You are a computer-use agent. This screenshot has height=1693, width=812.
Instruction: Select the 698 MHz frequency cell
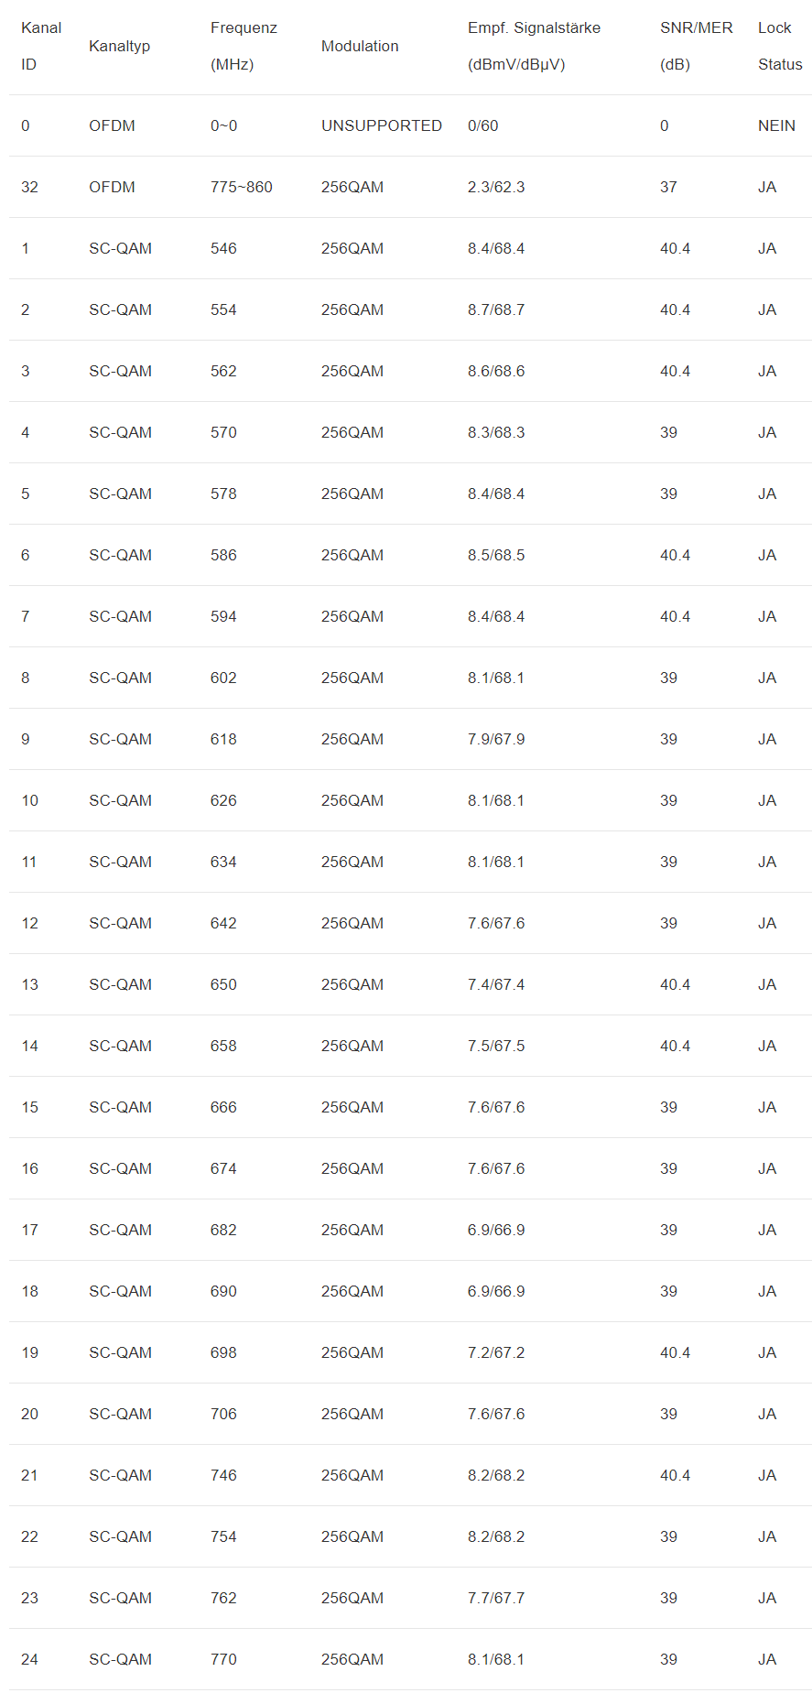click(223, 1352)
